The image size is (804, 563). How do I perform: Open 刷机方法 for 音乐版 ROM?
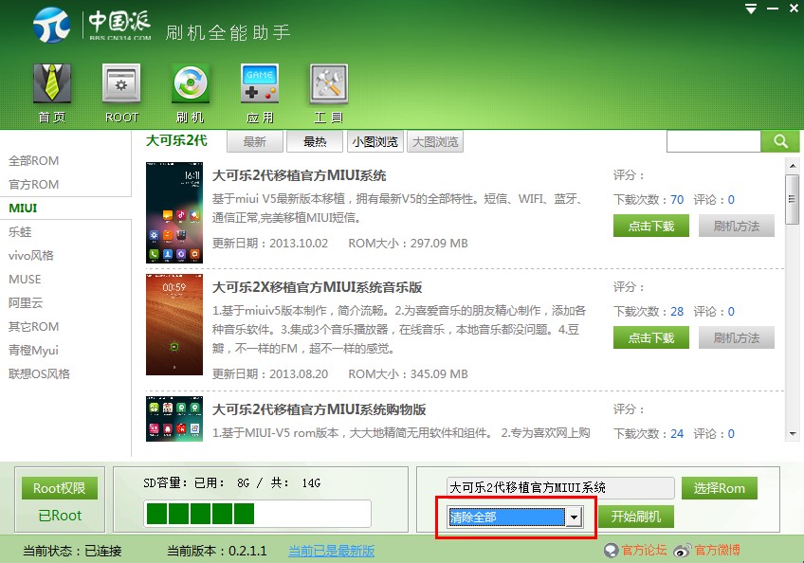737,337
